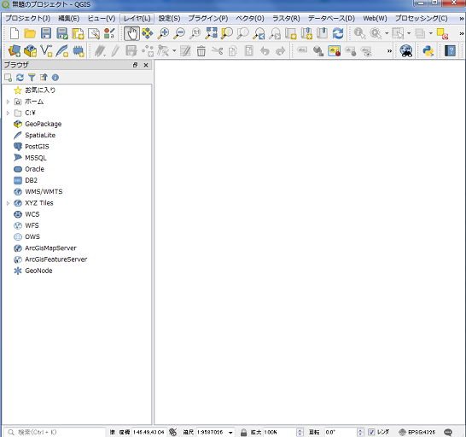This screenshot has height=437, width=466.
Task: Open the プラグイン(P) menu
Action: pyautogui.click(x=208, y=19)
